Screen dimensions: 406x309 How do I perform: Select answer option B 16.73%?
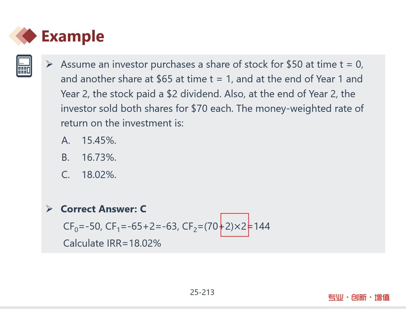(x=89, y=157)
